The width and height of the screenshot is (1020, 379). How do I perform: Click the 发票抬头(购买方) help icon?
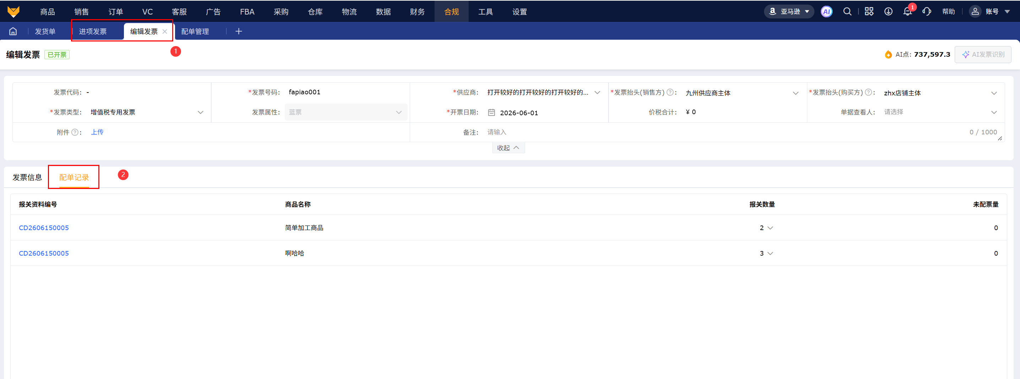(868, 92)
